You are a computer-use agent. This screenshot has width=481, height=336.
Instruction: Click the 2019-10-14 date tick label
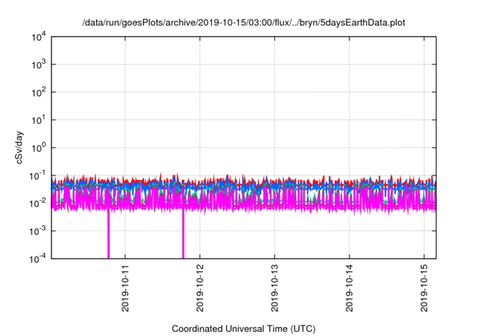[349, 288]
